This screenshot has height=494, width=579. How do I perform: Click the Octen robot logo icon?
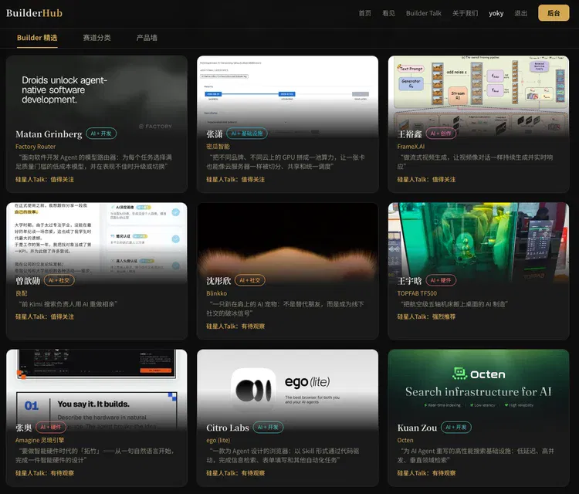click(460, 374)
